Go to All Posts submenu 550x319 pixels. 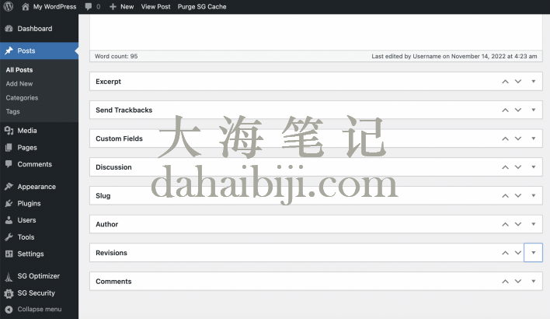[x=19, y=70]
